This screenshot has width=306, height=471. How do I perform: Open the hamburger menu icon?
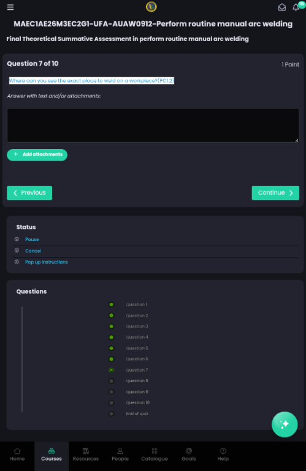pyautogui.click(x=10, y=7)
